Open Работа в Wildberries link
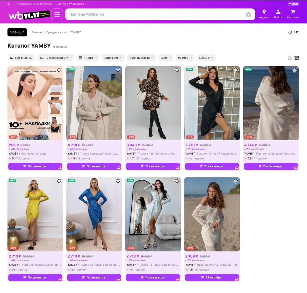Image resolution: width=307 pixels, height=293 pixels. tap(70, 4)
